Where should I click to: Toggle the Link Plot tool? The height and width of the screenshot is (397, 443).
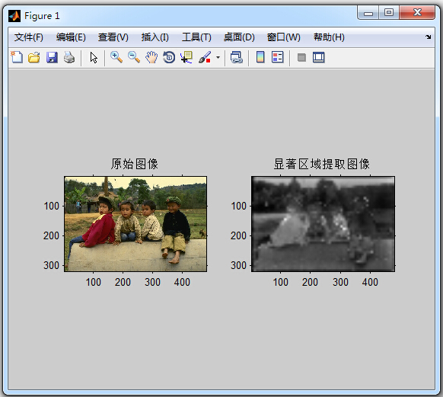(237, 57)
